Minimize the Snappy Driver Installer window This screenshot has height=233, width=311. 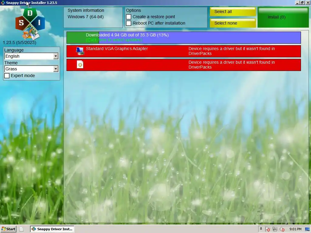pos(297,2)
